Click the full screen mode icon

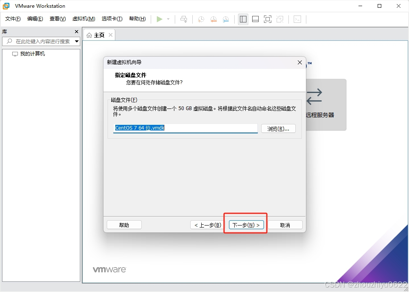pos(268,19)
